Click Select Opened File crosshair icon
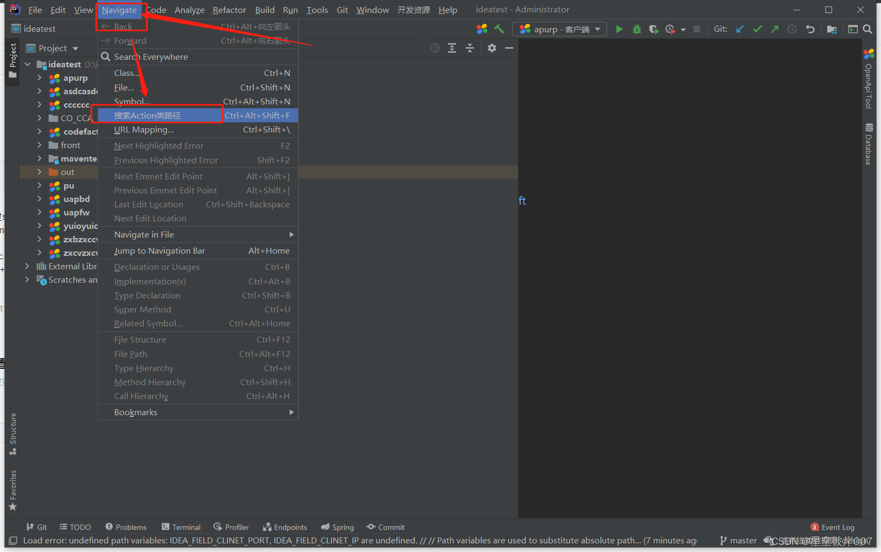Viewport: 881px width, 552px height. 435,48
